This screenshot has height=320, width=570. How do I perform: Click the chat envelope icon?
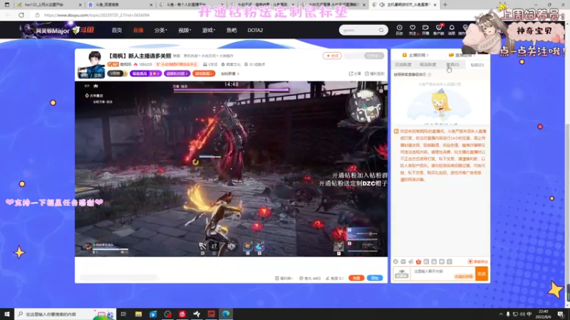click(x=403, y=262)
